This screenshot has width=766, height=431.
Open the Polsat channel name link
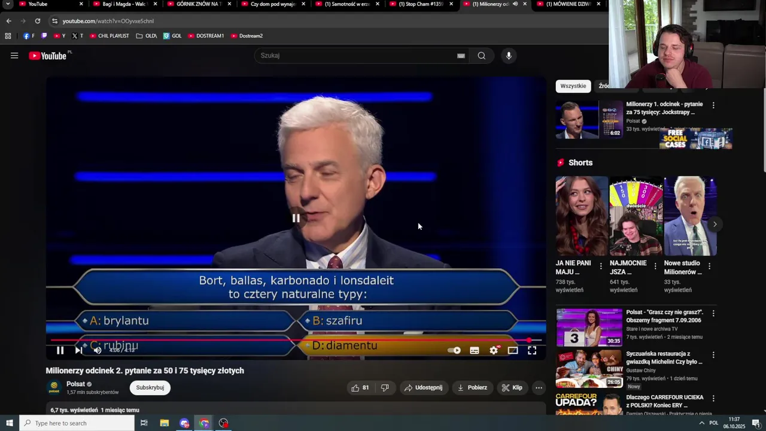pyautogui.click(x=75, y=384)
